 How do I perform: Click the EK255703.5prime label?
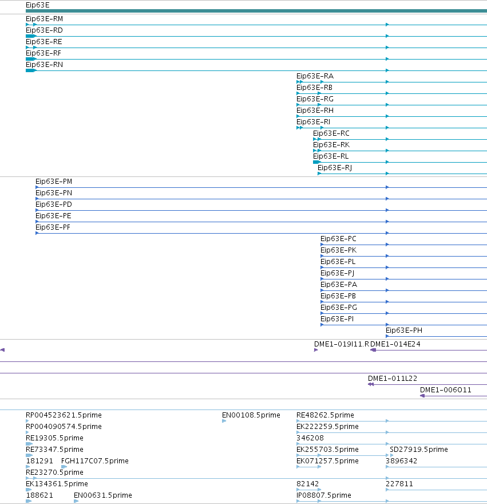(327, 450)
